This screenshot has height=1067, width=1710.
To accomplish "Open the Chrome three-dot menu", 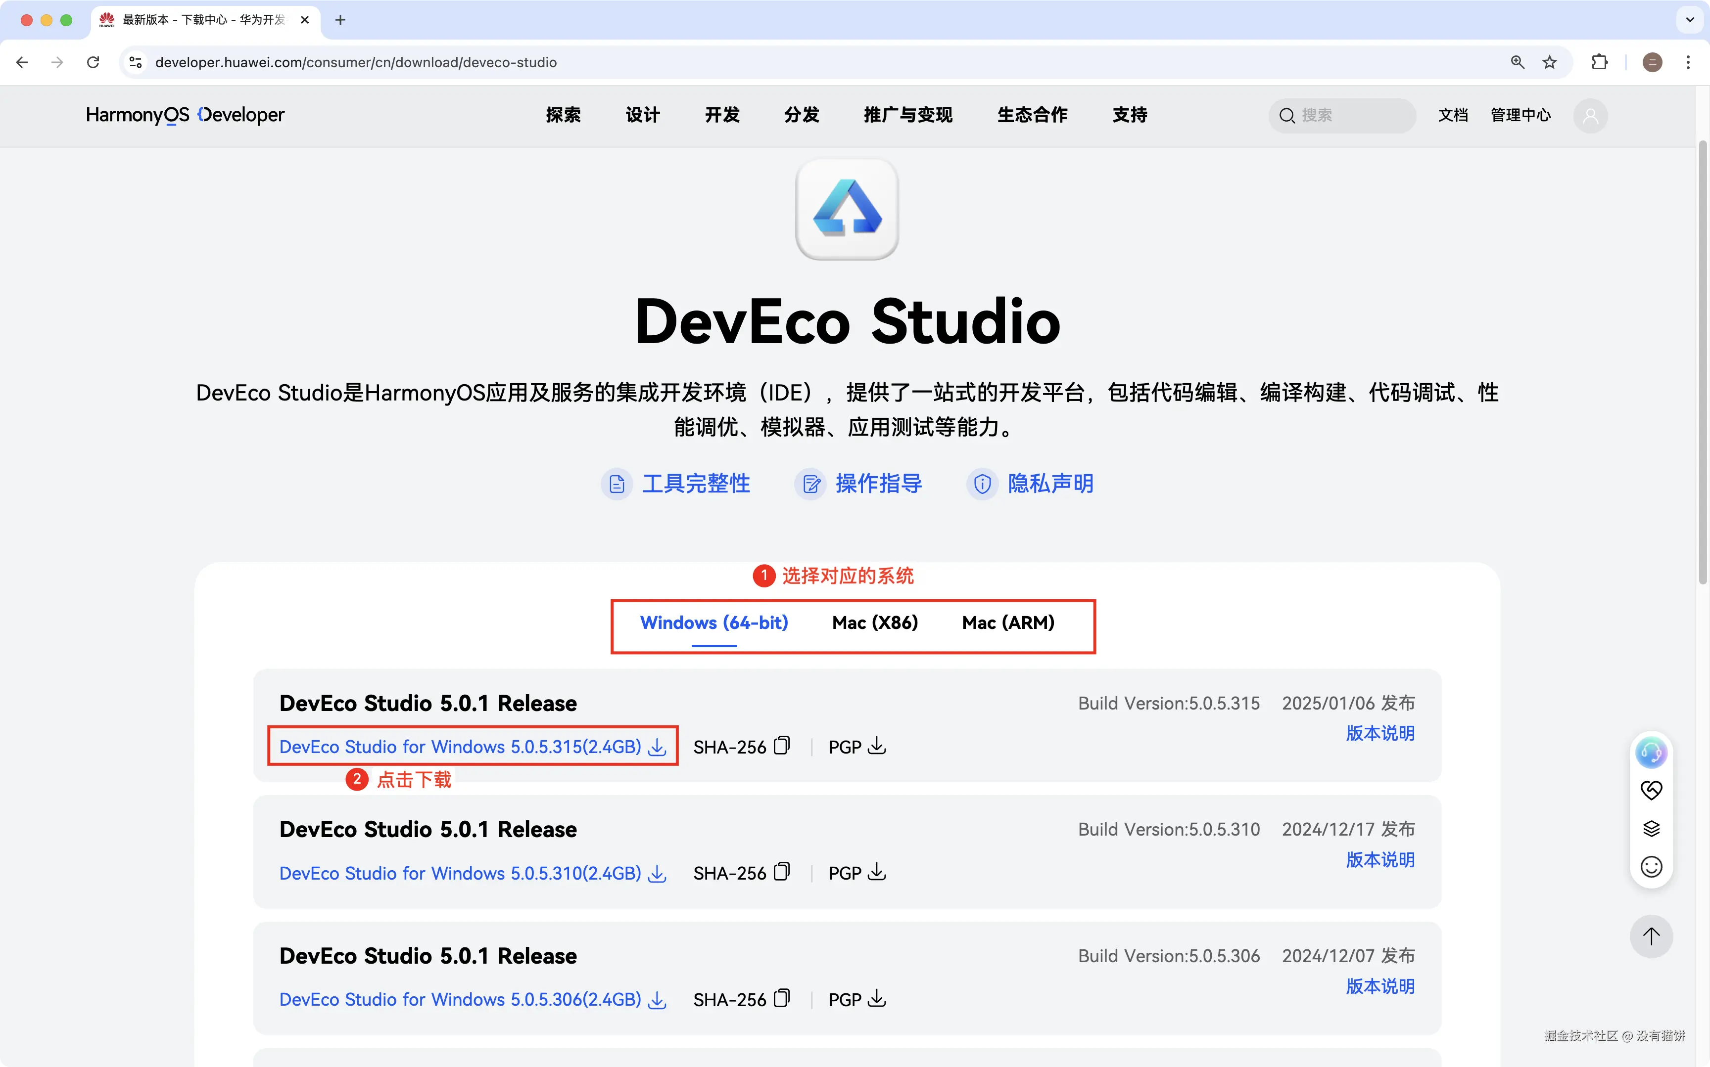I will [x=1688, y=62].
